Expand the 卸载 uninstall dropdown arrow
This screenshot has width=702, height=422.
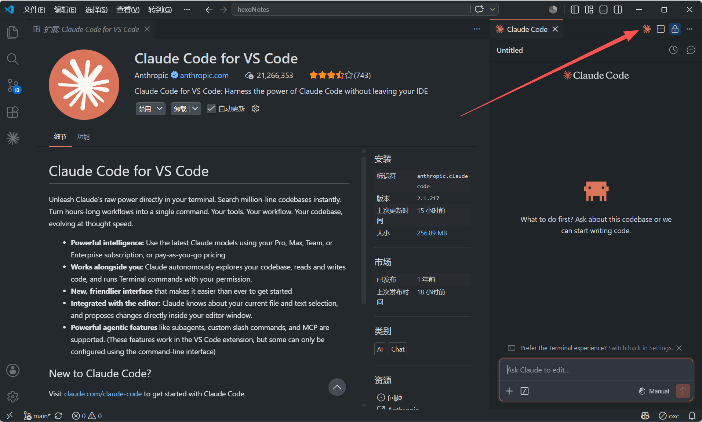click(195, 109)
